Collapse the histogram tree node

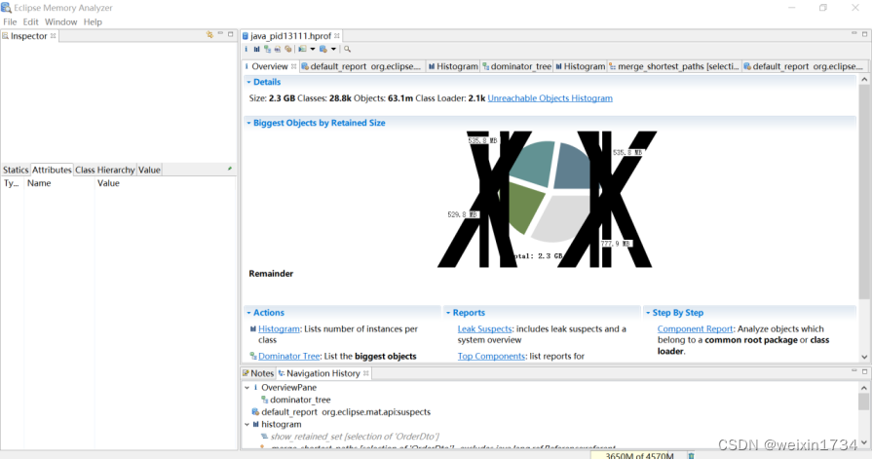[x=247, y=424]
